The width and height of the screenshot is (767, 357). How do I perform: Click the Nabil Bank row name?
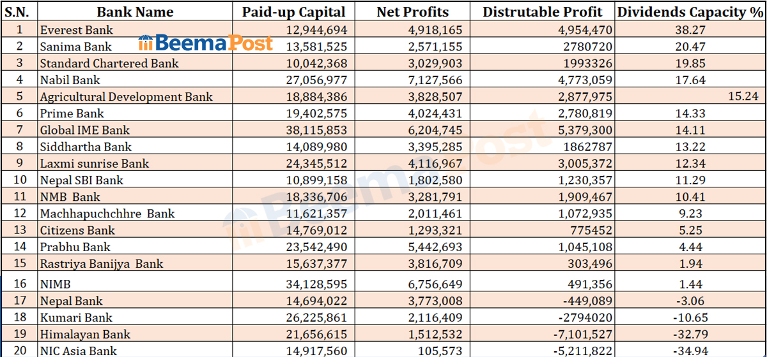click(70, 80)
